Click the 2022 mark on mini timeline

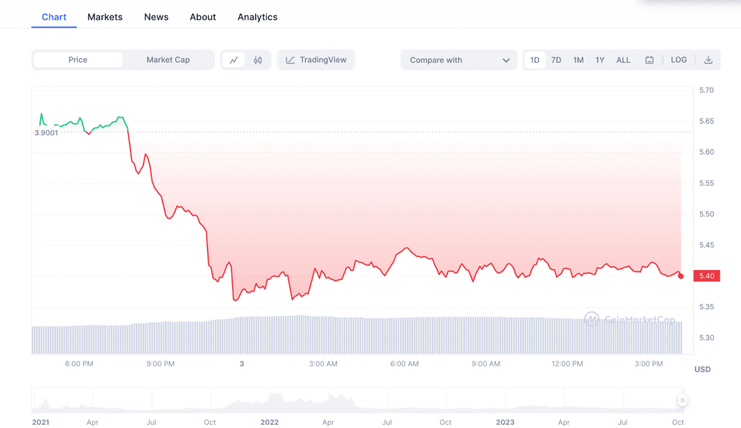tap(269, 422)
